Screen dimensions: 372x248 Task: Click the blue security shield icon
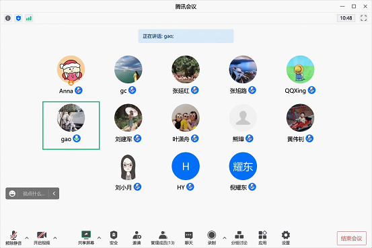tap(19, 18)
